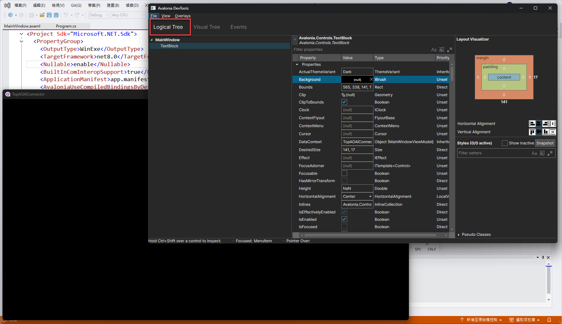Image resolution: width=562 pixels, height=324 pixels.
Task: Open File menu in DevTools
Action: pos(154,16)
